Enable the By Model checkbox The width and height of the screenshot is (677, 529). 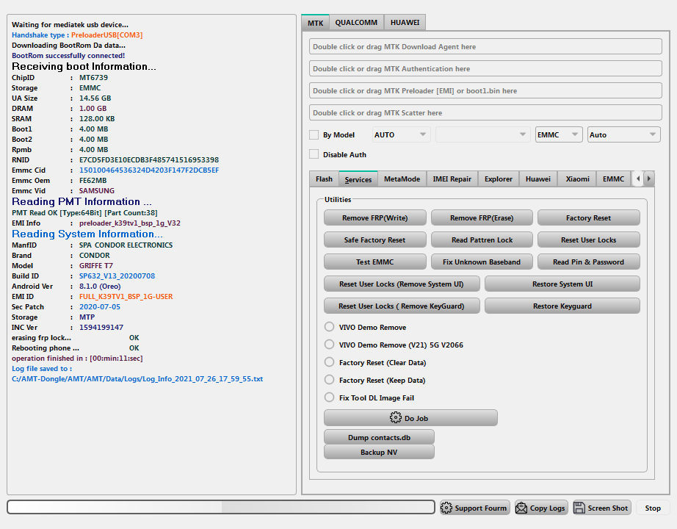pos(314,135)
